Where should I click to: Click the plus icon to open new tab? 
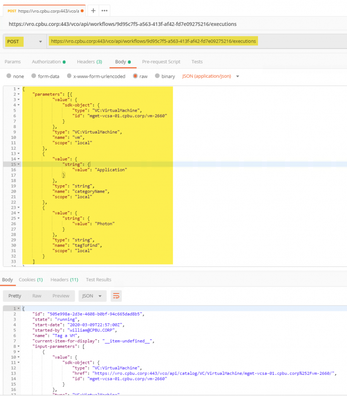point(93,10)
